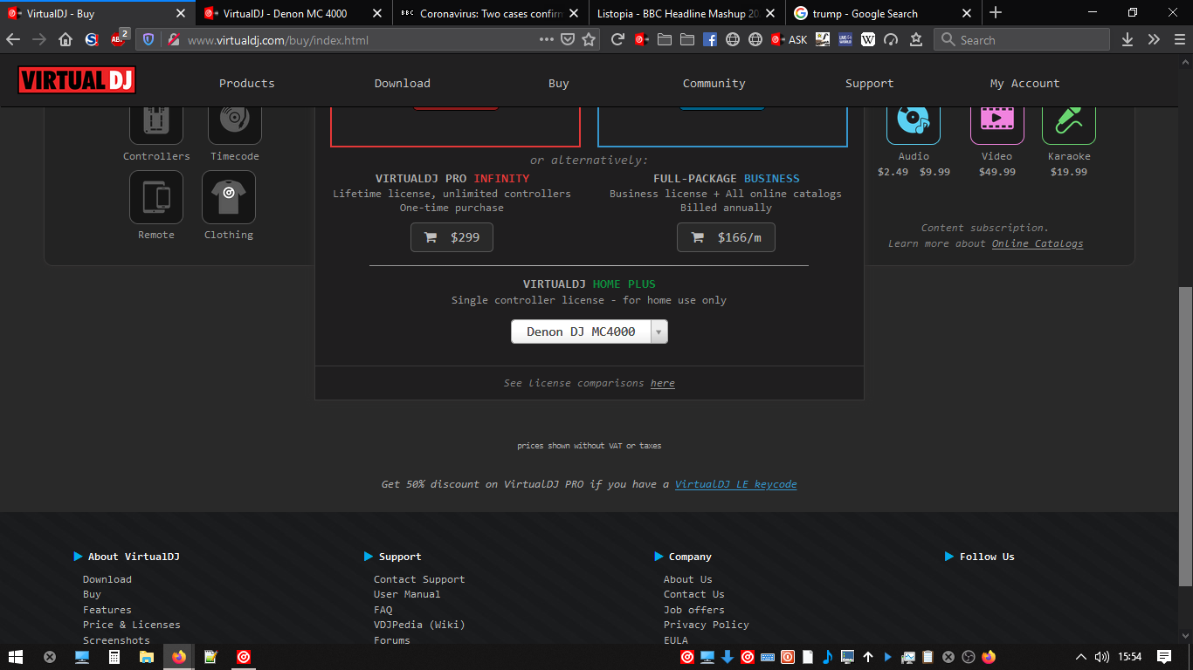Click the Firefox Home toolbar icon
Image resolution: width=1193 pixels, height=670 pixels.
[x=66, y=39]
